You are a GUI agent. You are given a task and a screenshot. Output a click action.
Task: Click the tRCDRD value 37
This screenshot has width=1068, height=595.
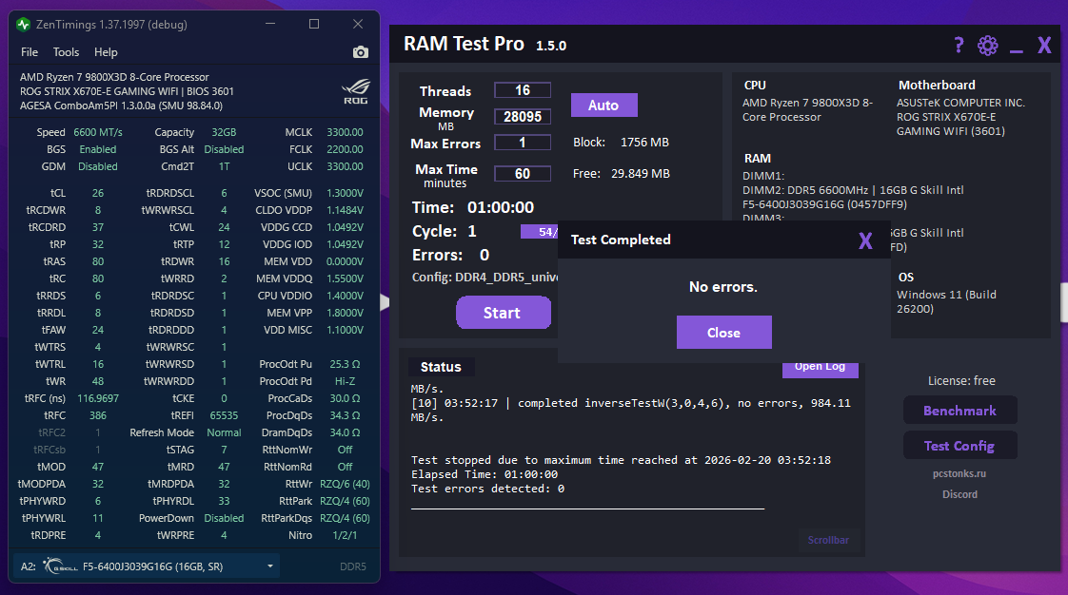[98, 228]
